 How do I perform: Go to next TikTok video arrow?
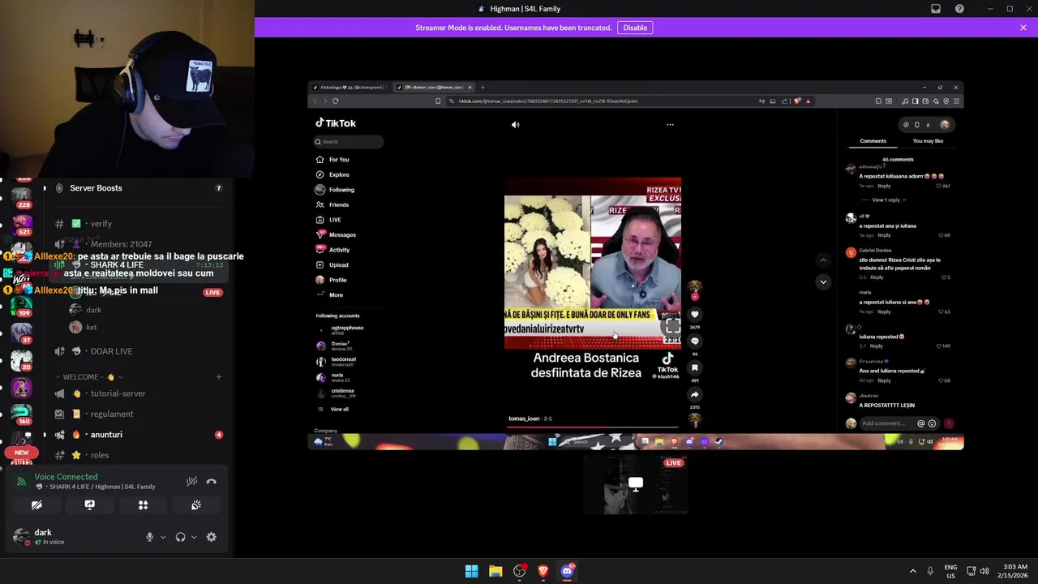(x=823, y=281)
